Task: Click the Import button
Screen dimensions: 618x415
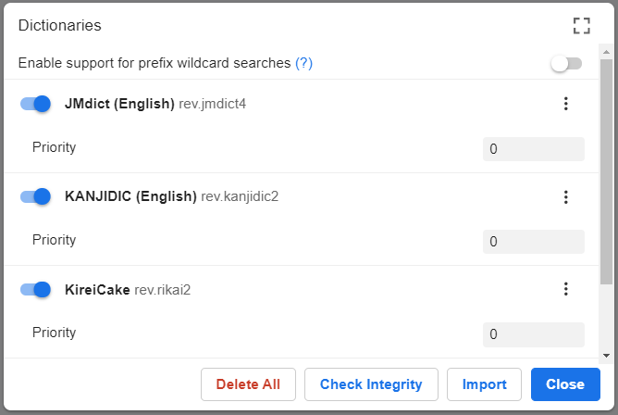Action: (485, 384)
